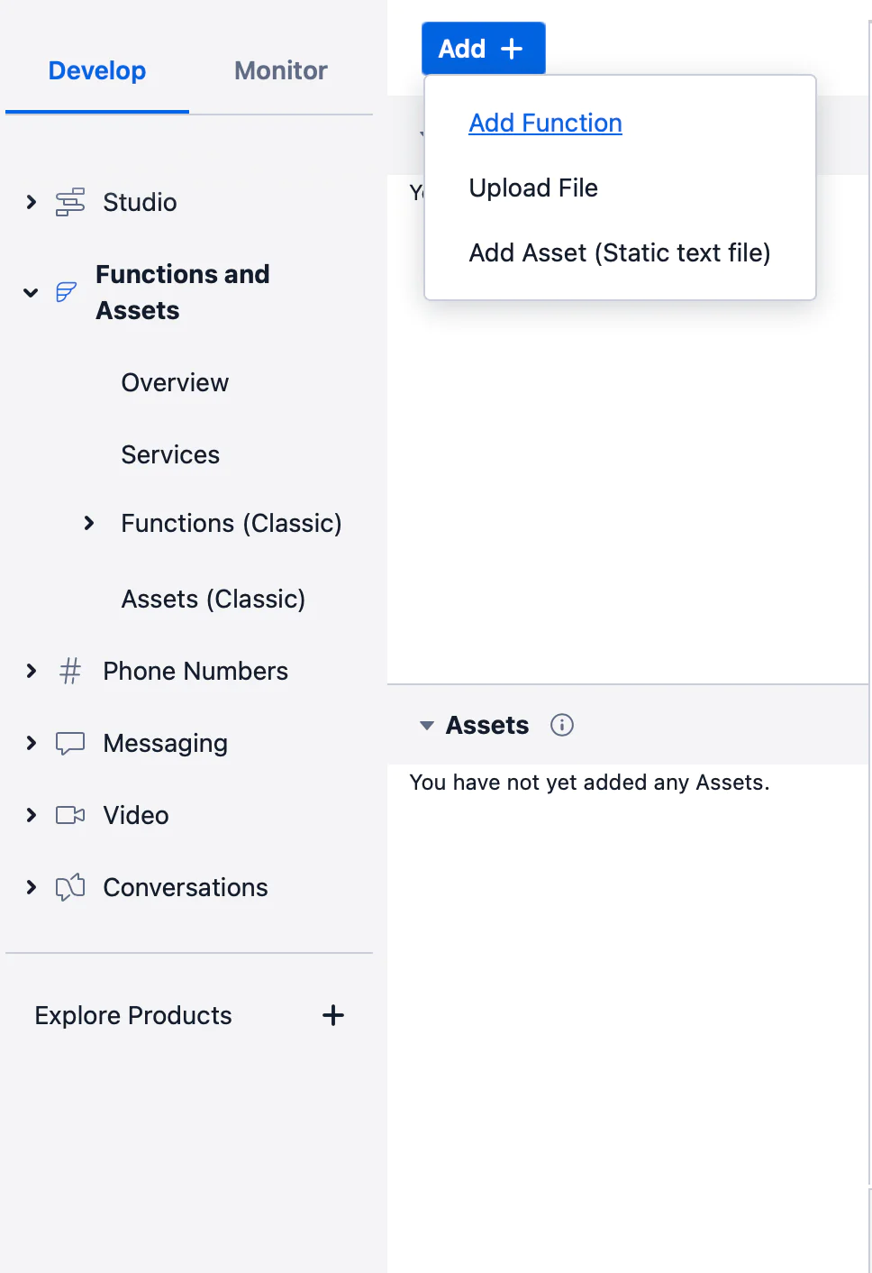
Task: Collapse the Functions and Assets section
Action: click(31, 292)
